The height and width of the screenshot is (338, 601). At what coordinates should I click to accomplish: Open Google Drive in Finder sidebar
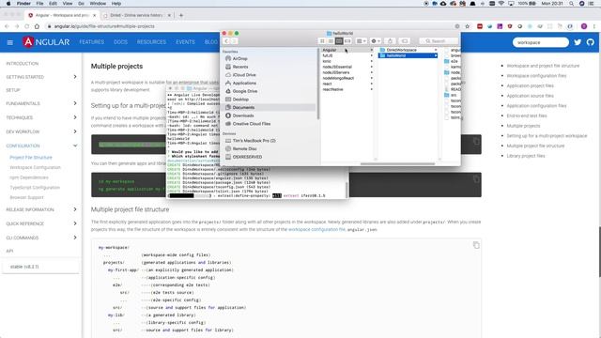(244, 91)
